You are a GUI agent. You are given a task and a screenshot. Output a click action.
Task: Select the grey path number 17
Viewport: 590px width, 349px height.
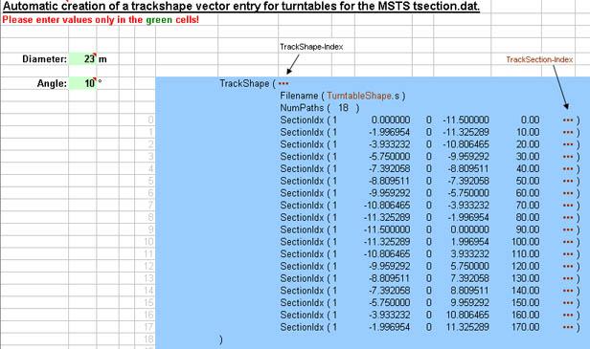tap(148, 327)
